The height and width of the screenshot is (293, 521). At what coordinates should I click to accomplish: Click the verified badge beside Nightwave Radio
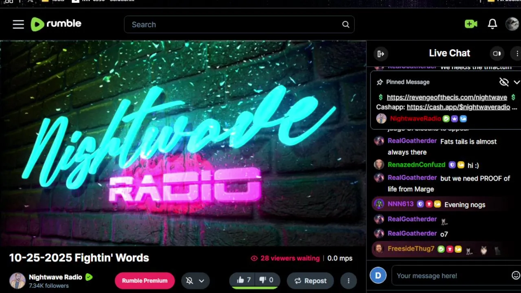89,277
